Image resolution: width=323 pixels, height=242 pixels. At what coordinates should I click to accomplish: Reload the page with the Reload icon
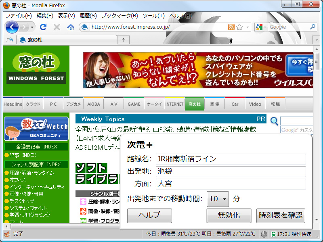(x=43, y=27)
